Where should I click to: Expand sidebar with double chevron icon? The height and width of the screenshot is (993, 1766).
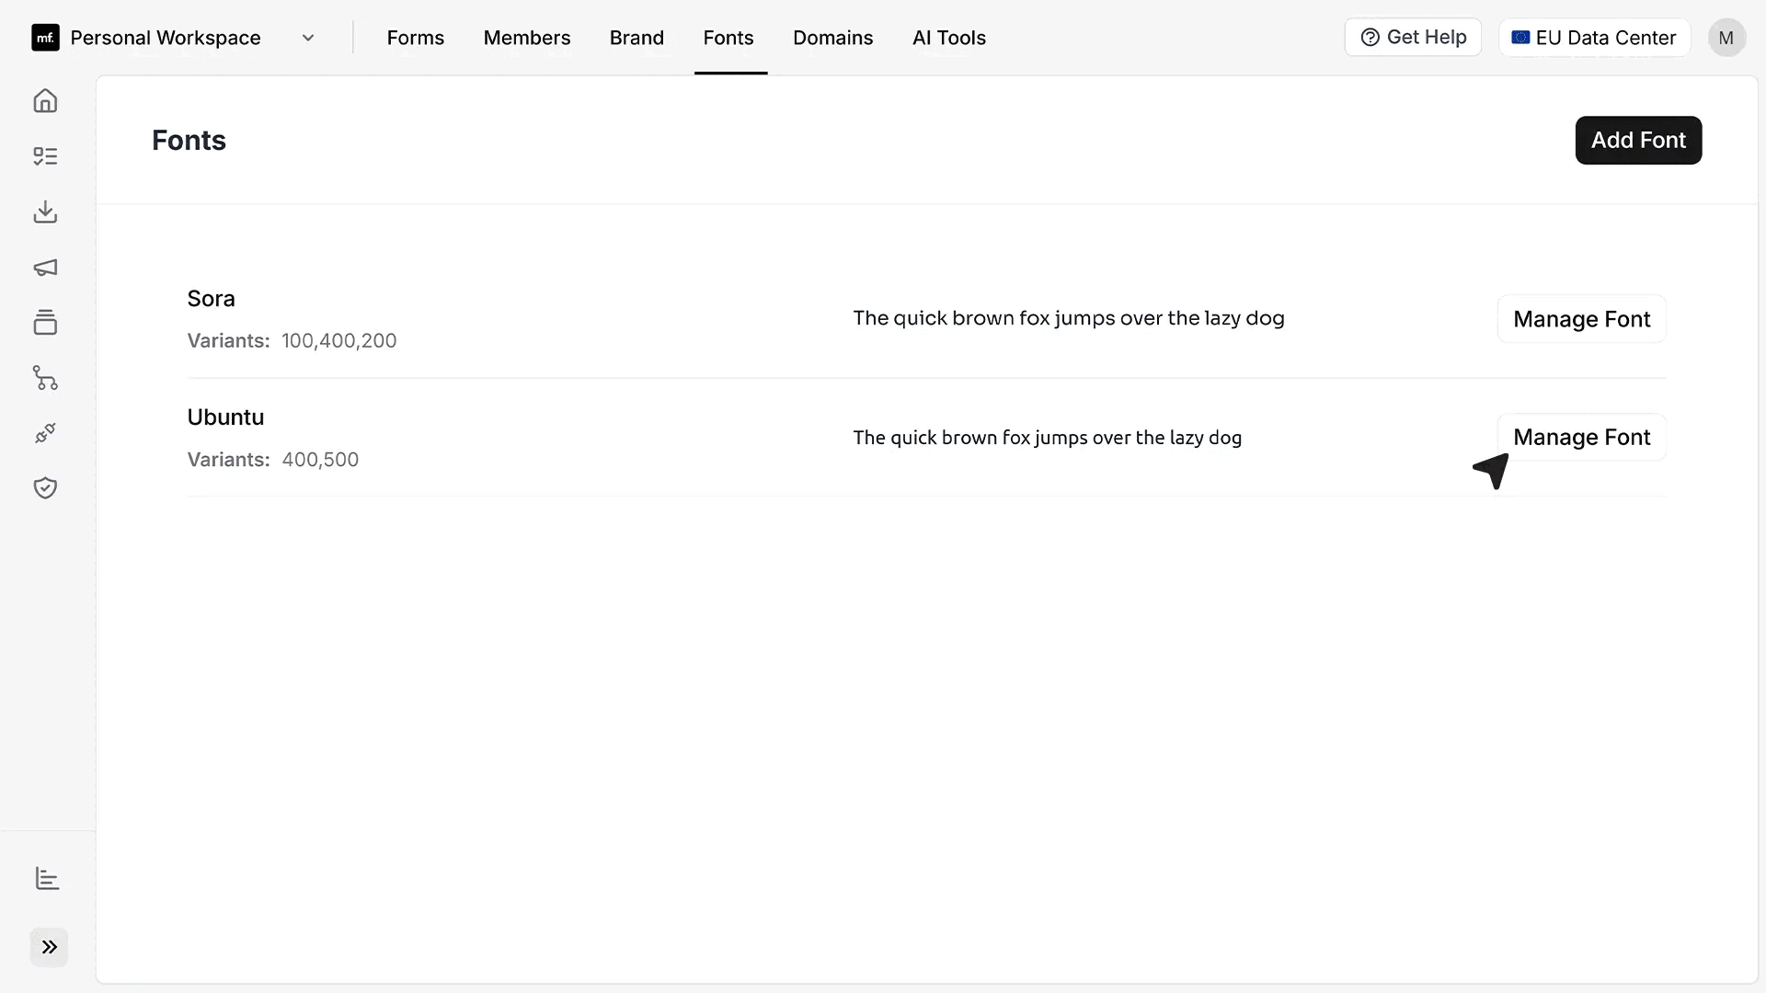coord(50,947)
